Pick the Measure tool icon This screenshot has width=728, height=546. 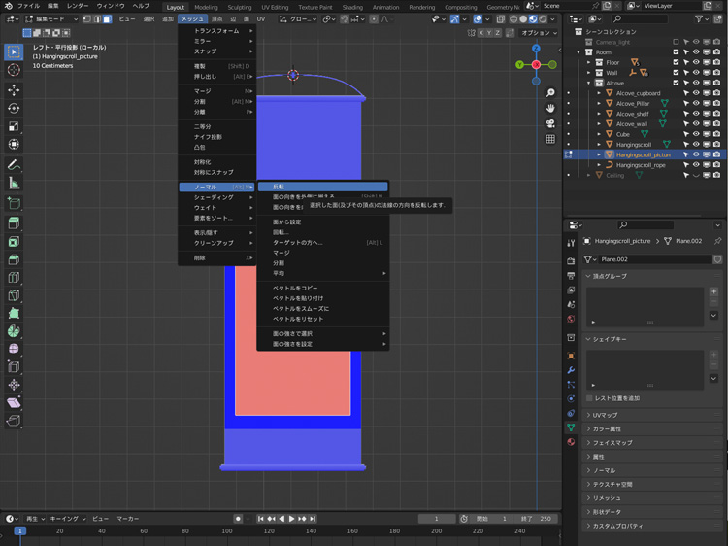14,183
